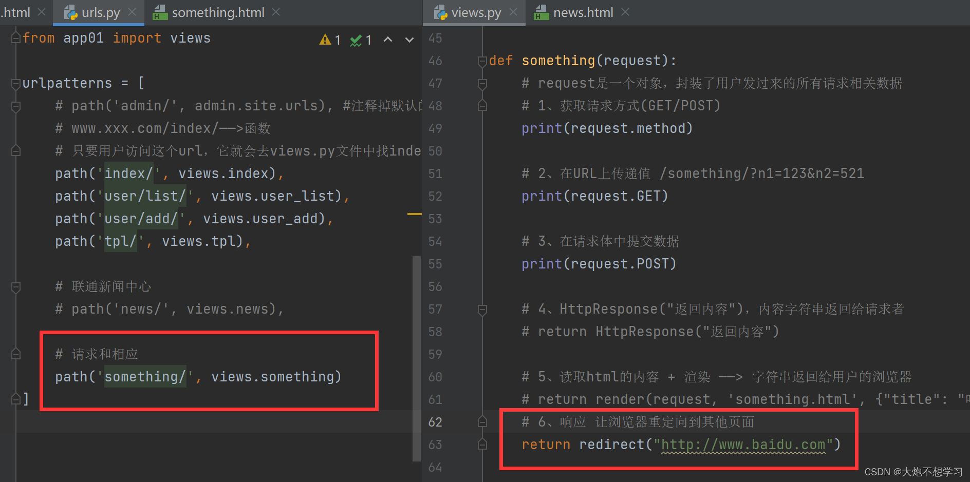
Task: Click the yellow warning stripe marker
Action: [414, 214]
